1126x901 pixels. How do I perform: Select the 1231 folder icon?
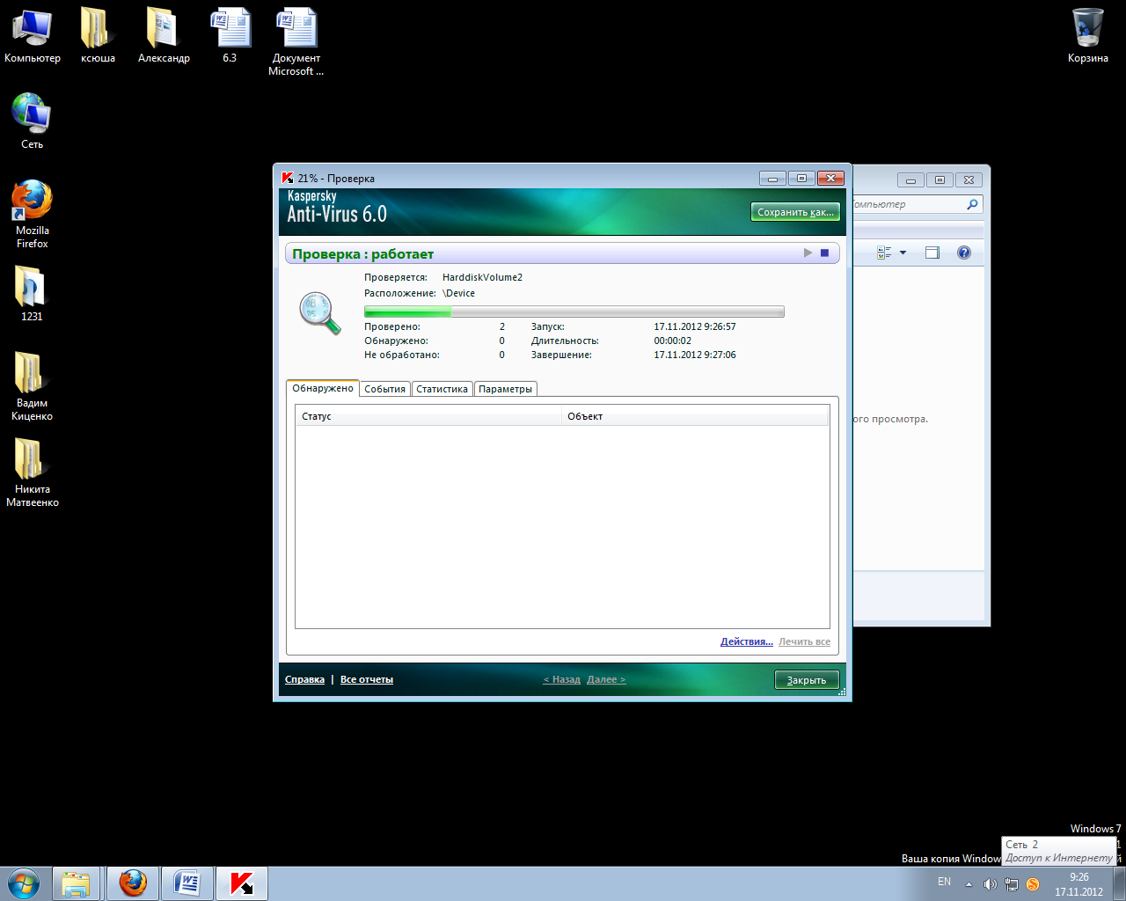[32, 293]
